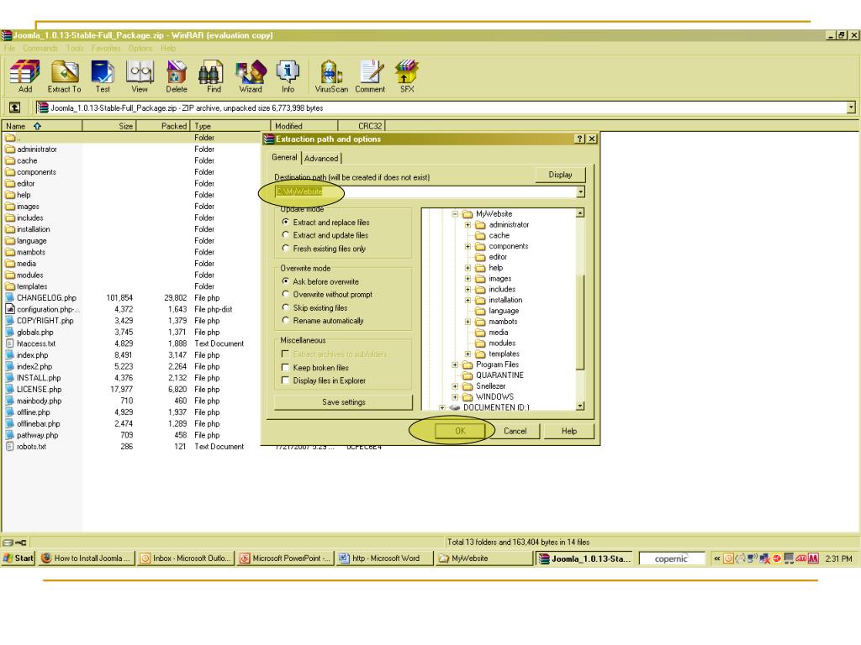The width and height of the screenshot is (861, 645).
Task: Click the Modified column header
Action: pos(304,126)
